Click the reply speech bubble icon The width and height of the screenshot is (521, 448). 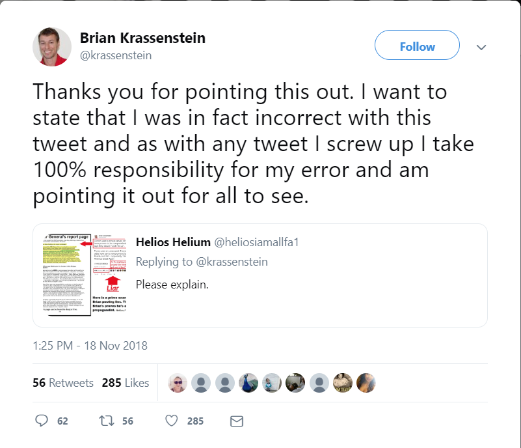coord(42,421)
